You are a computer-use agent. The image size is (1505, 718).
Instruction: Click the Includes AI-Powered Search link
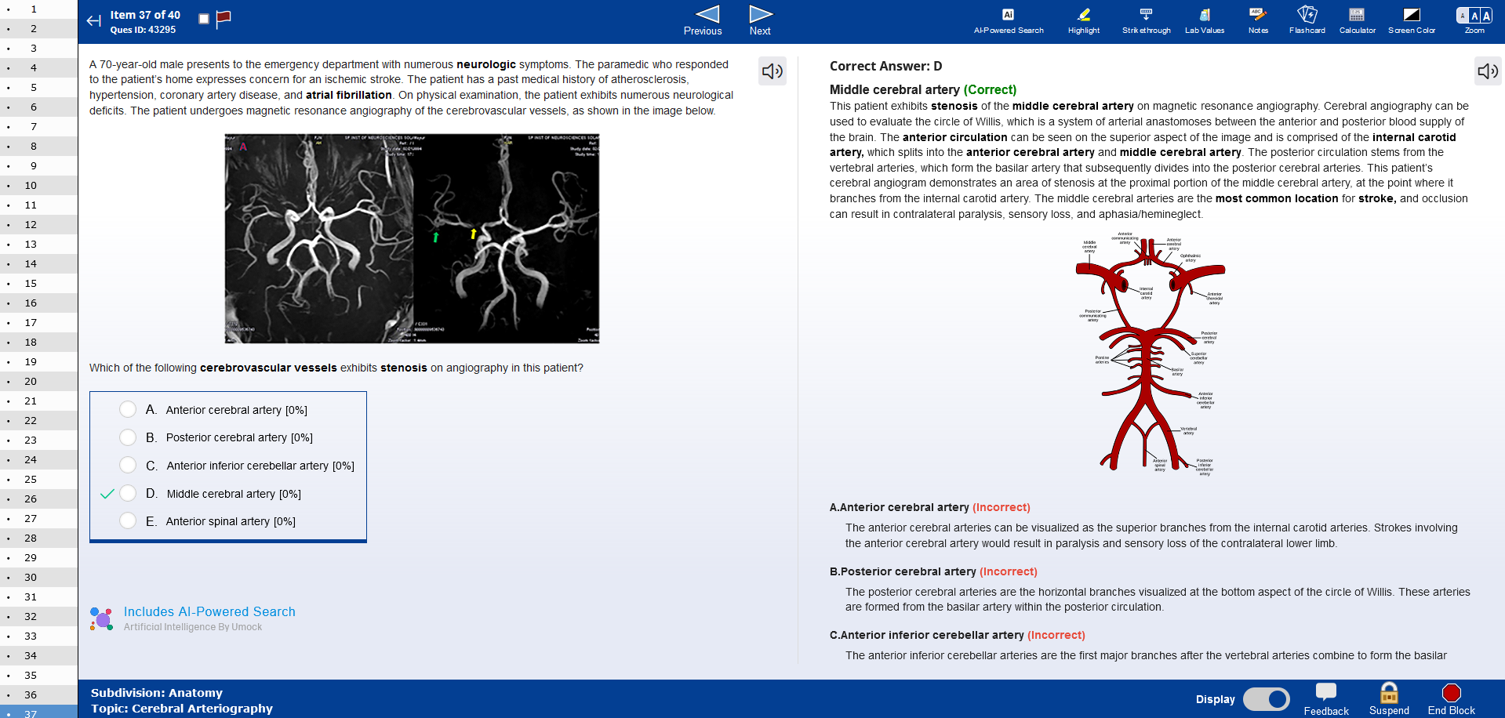209,611
